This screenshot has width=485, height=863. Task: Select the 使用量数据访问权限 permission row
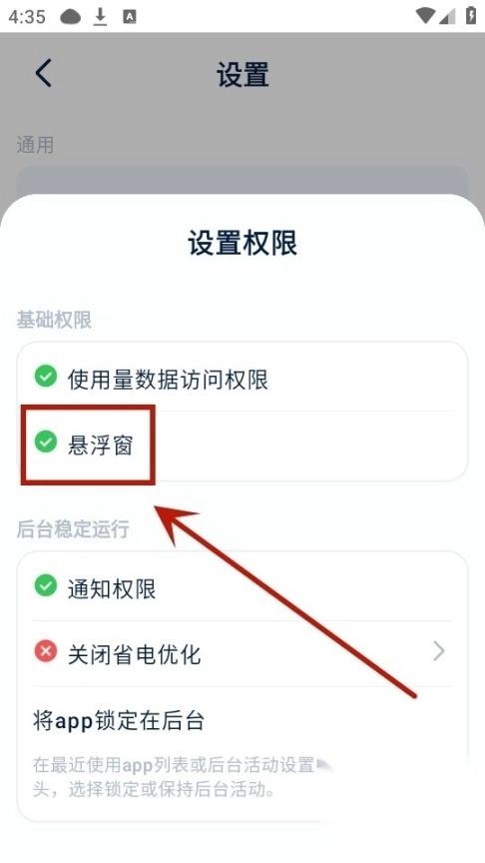point(242,379)
